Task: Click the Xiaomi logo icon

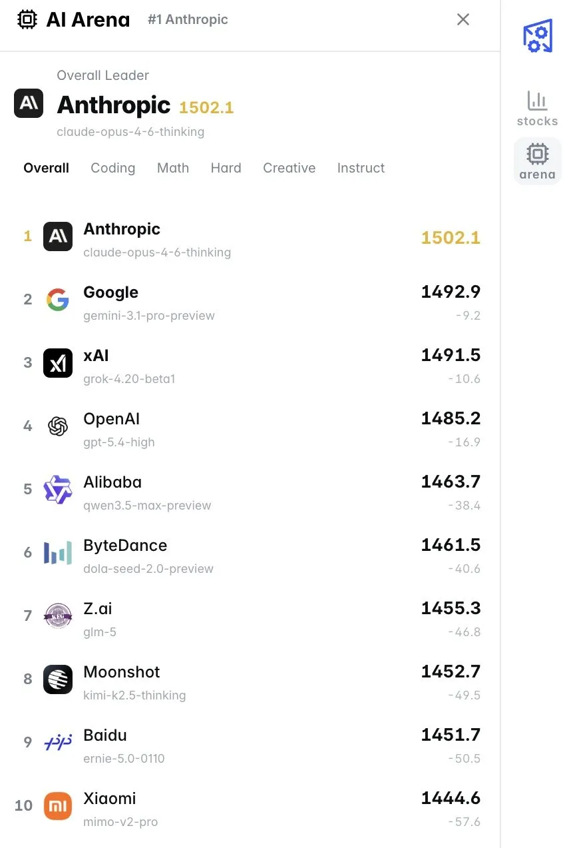Action: coord(58,806)
